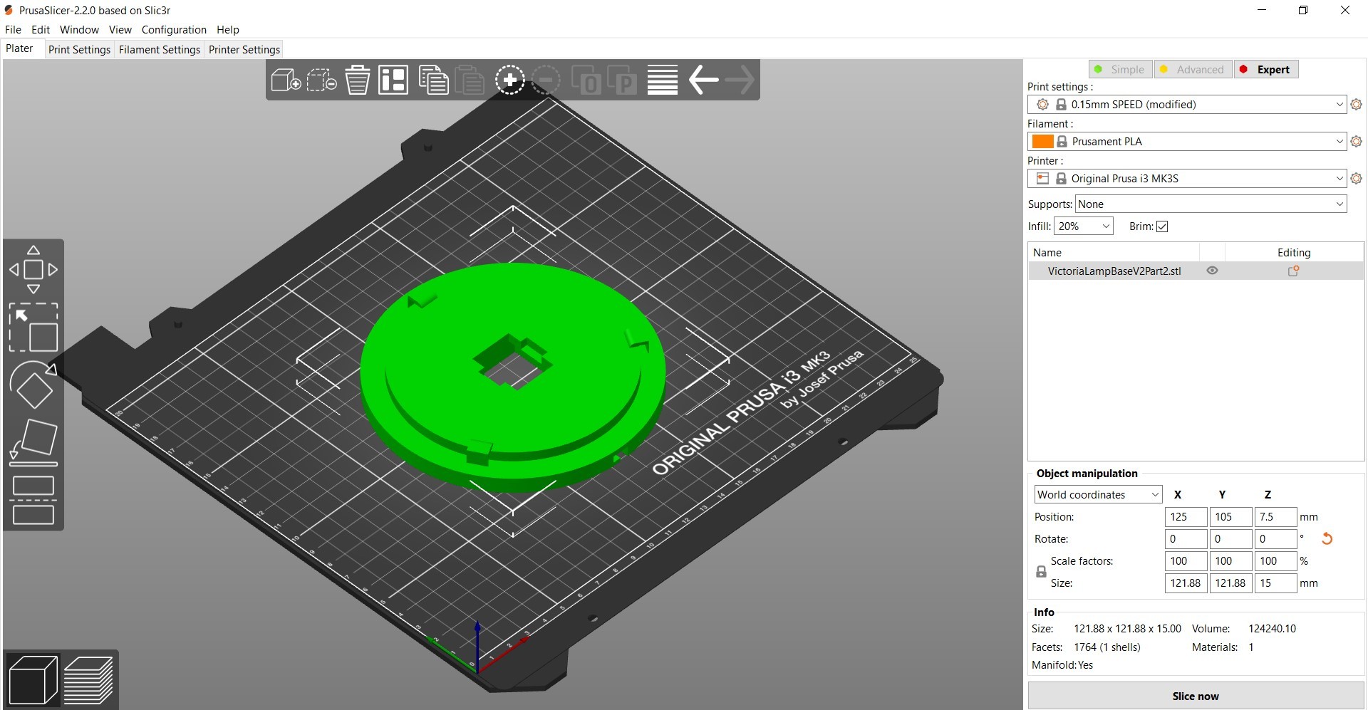
Task: Select the Cut tool icon
Action: [33, 500]
